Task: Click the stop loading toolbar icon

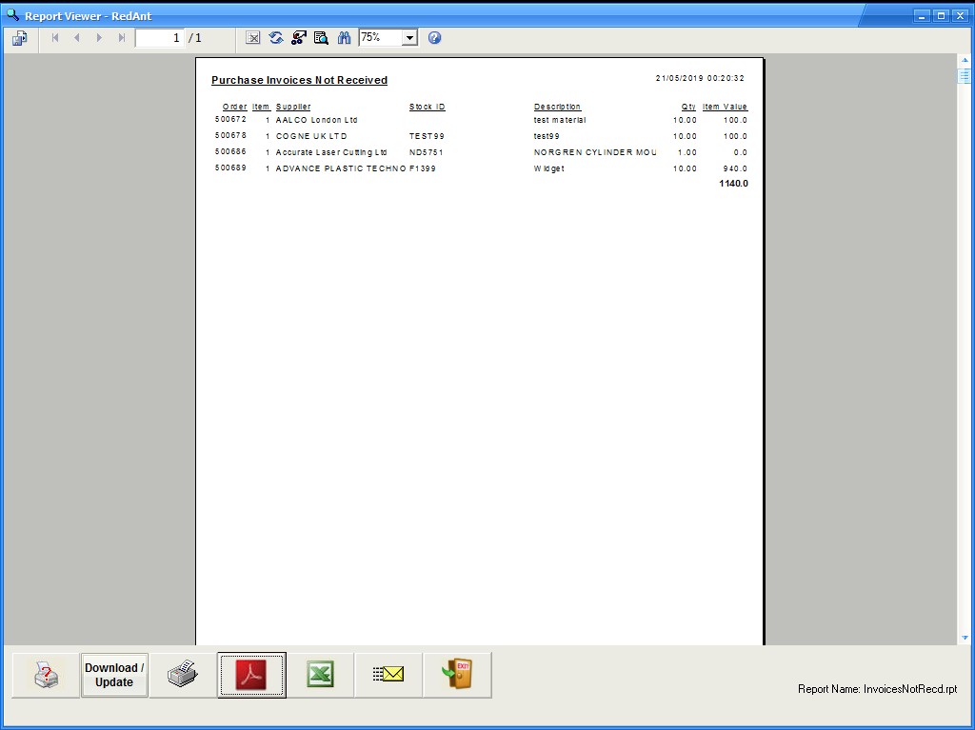Action: (x=253, y=38)
